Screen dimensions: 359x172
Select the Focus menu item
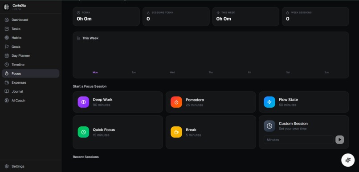[30, 73]
